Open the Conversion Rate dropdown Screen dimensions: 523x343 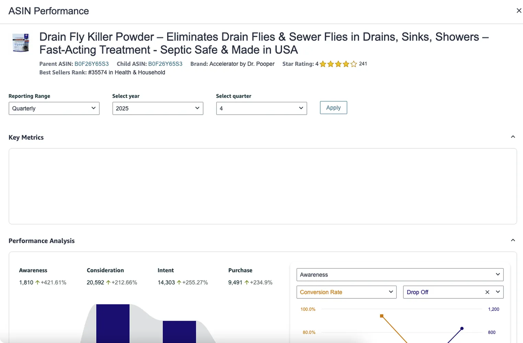(x=346, y=292)
